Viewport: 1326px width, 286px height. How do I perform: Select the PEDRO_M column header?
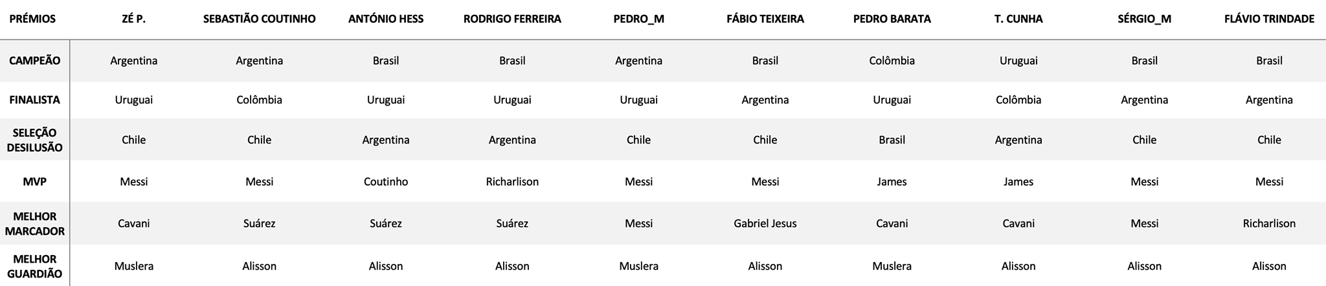(638, 19)
